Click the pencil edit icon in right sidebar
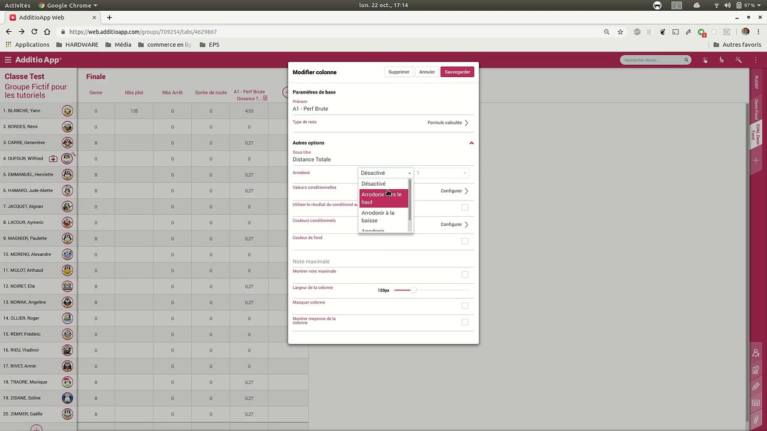This screenshot has width=767, height=431. (x=756, y=386)
